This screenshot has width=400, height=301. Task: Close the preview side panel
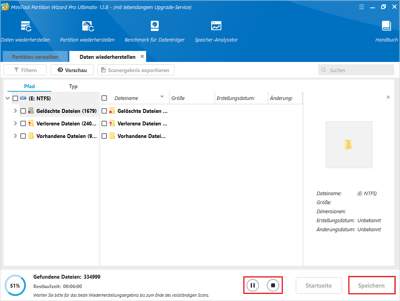pos(388,97)
